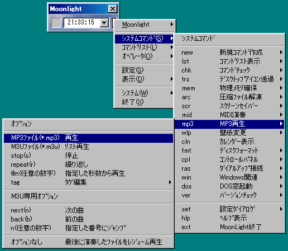The height and width of the screenshot is (251, 288).
Task: Select hlp ヘルプ表示 command
Action: tap(229, 218)
